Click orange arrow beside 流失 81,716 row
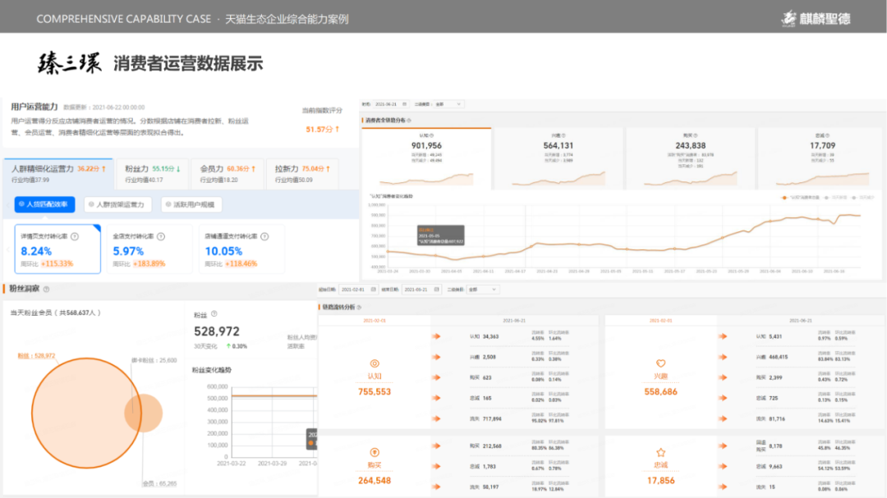 pyautogui.click(x=723, y=419)
